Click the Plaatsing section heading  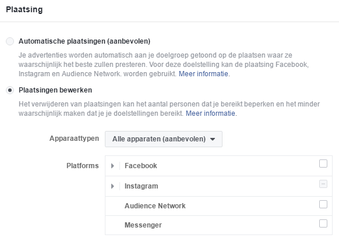coord(24,9)
